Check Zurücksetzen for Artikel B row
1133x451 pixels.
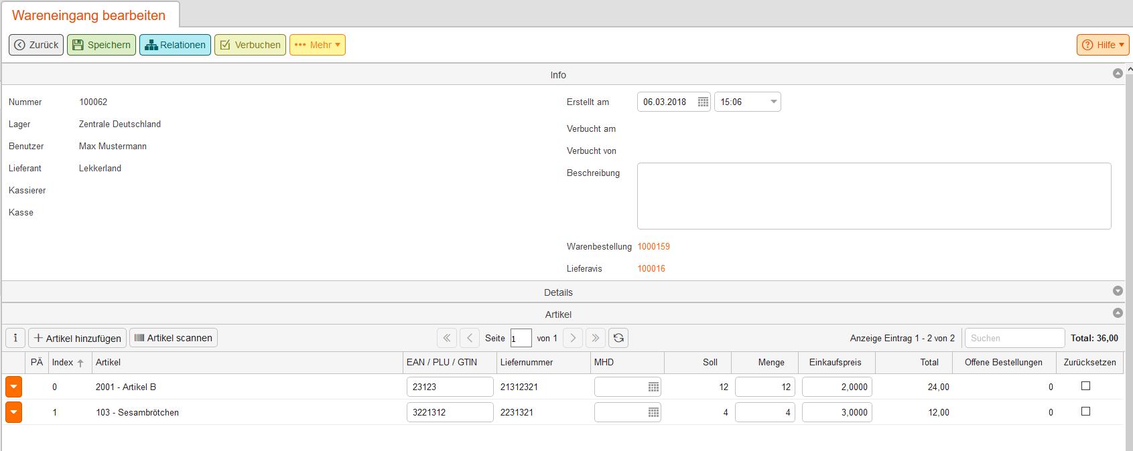point(1085,386)
